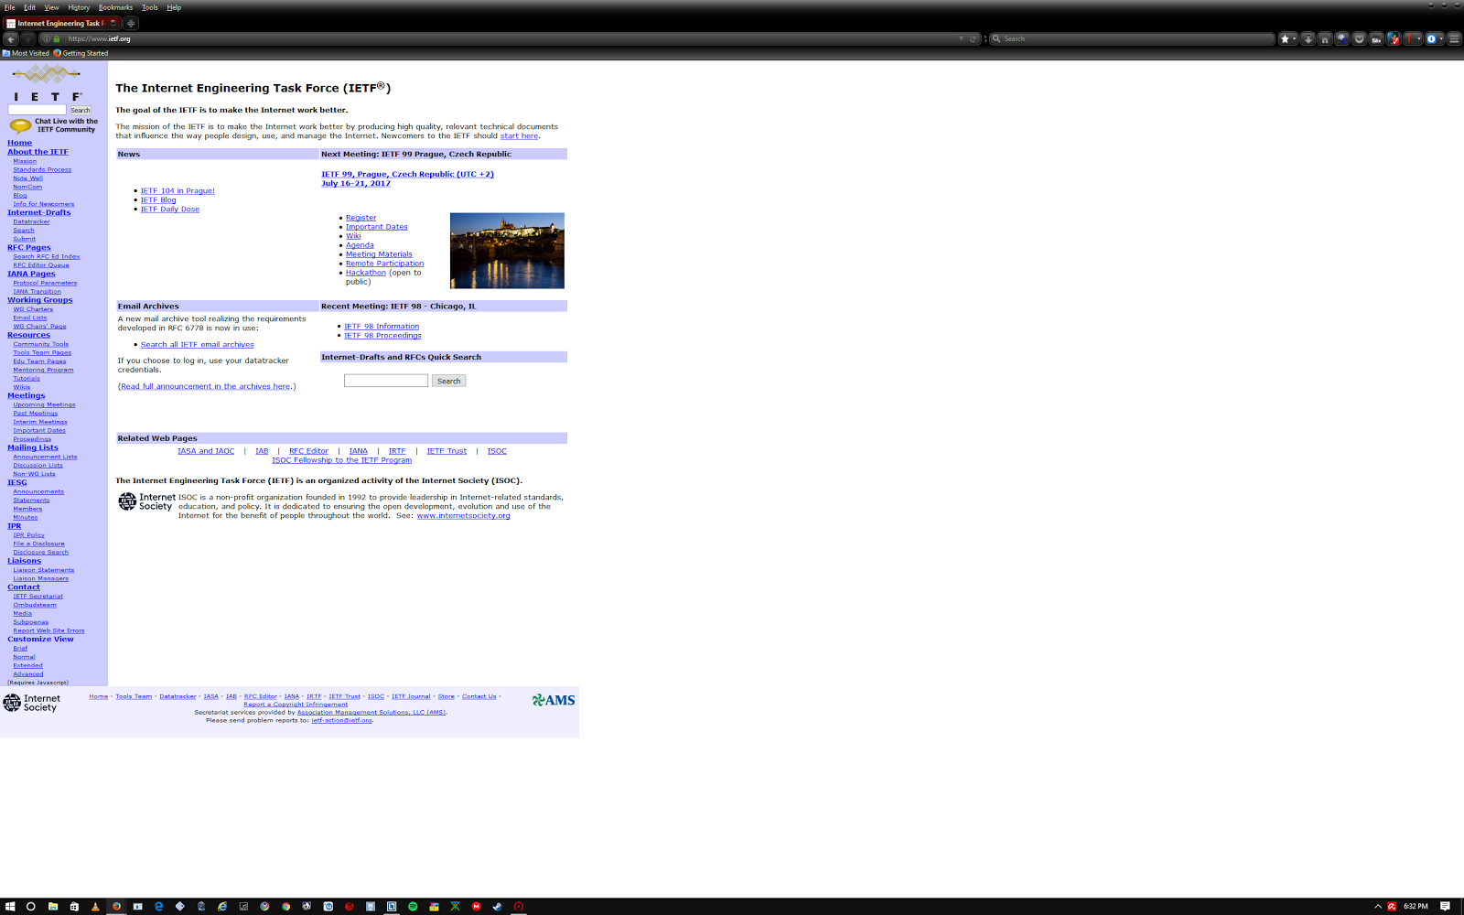
Task: Bookmark this page with the star icon
Action: (x=1285, y=38)
